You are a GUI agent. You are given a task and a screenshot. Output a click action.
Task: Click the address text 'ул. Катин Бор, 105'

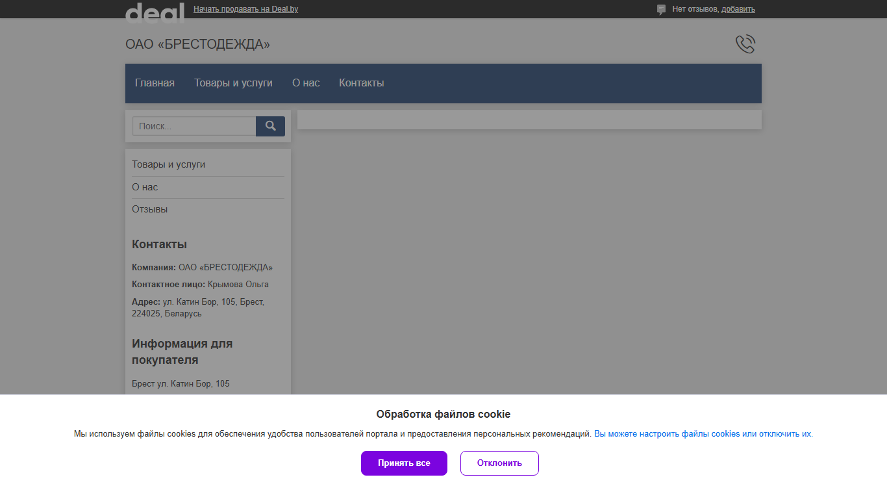coord(200,302)
